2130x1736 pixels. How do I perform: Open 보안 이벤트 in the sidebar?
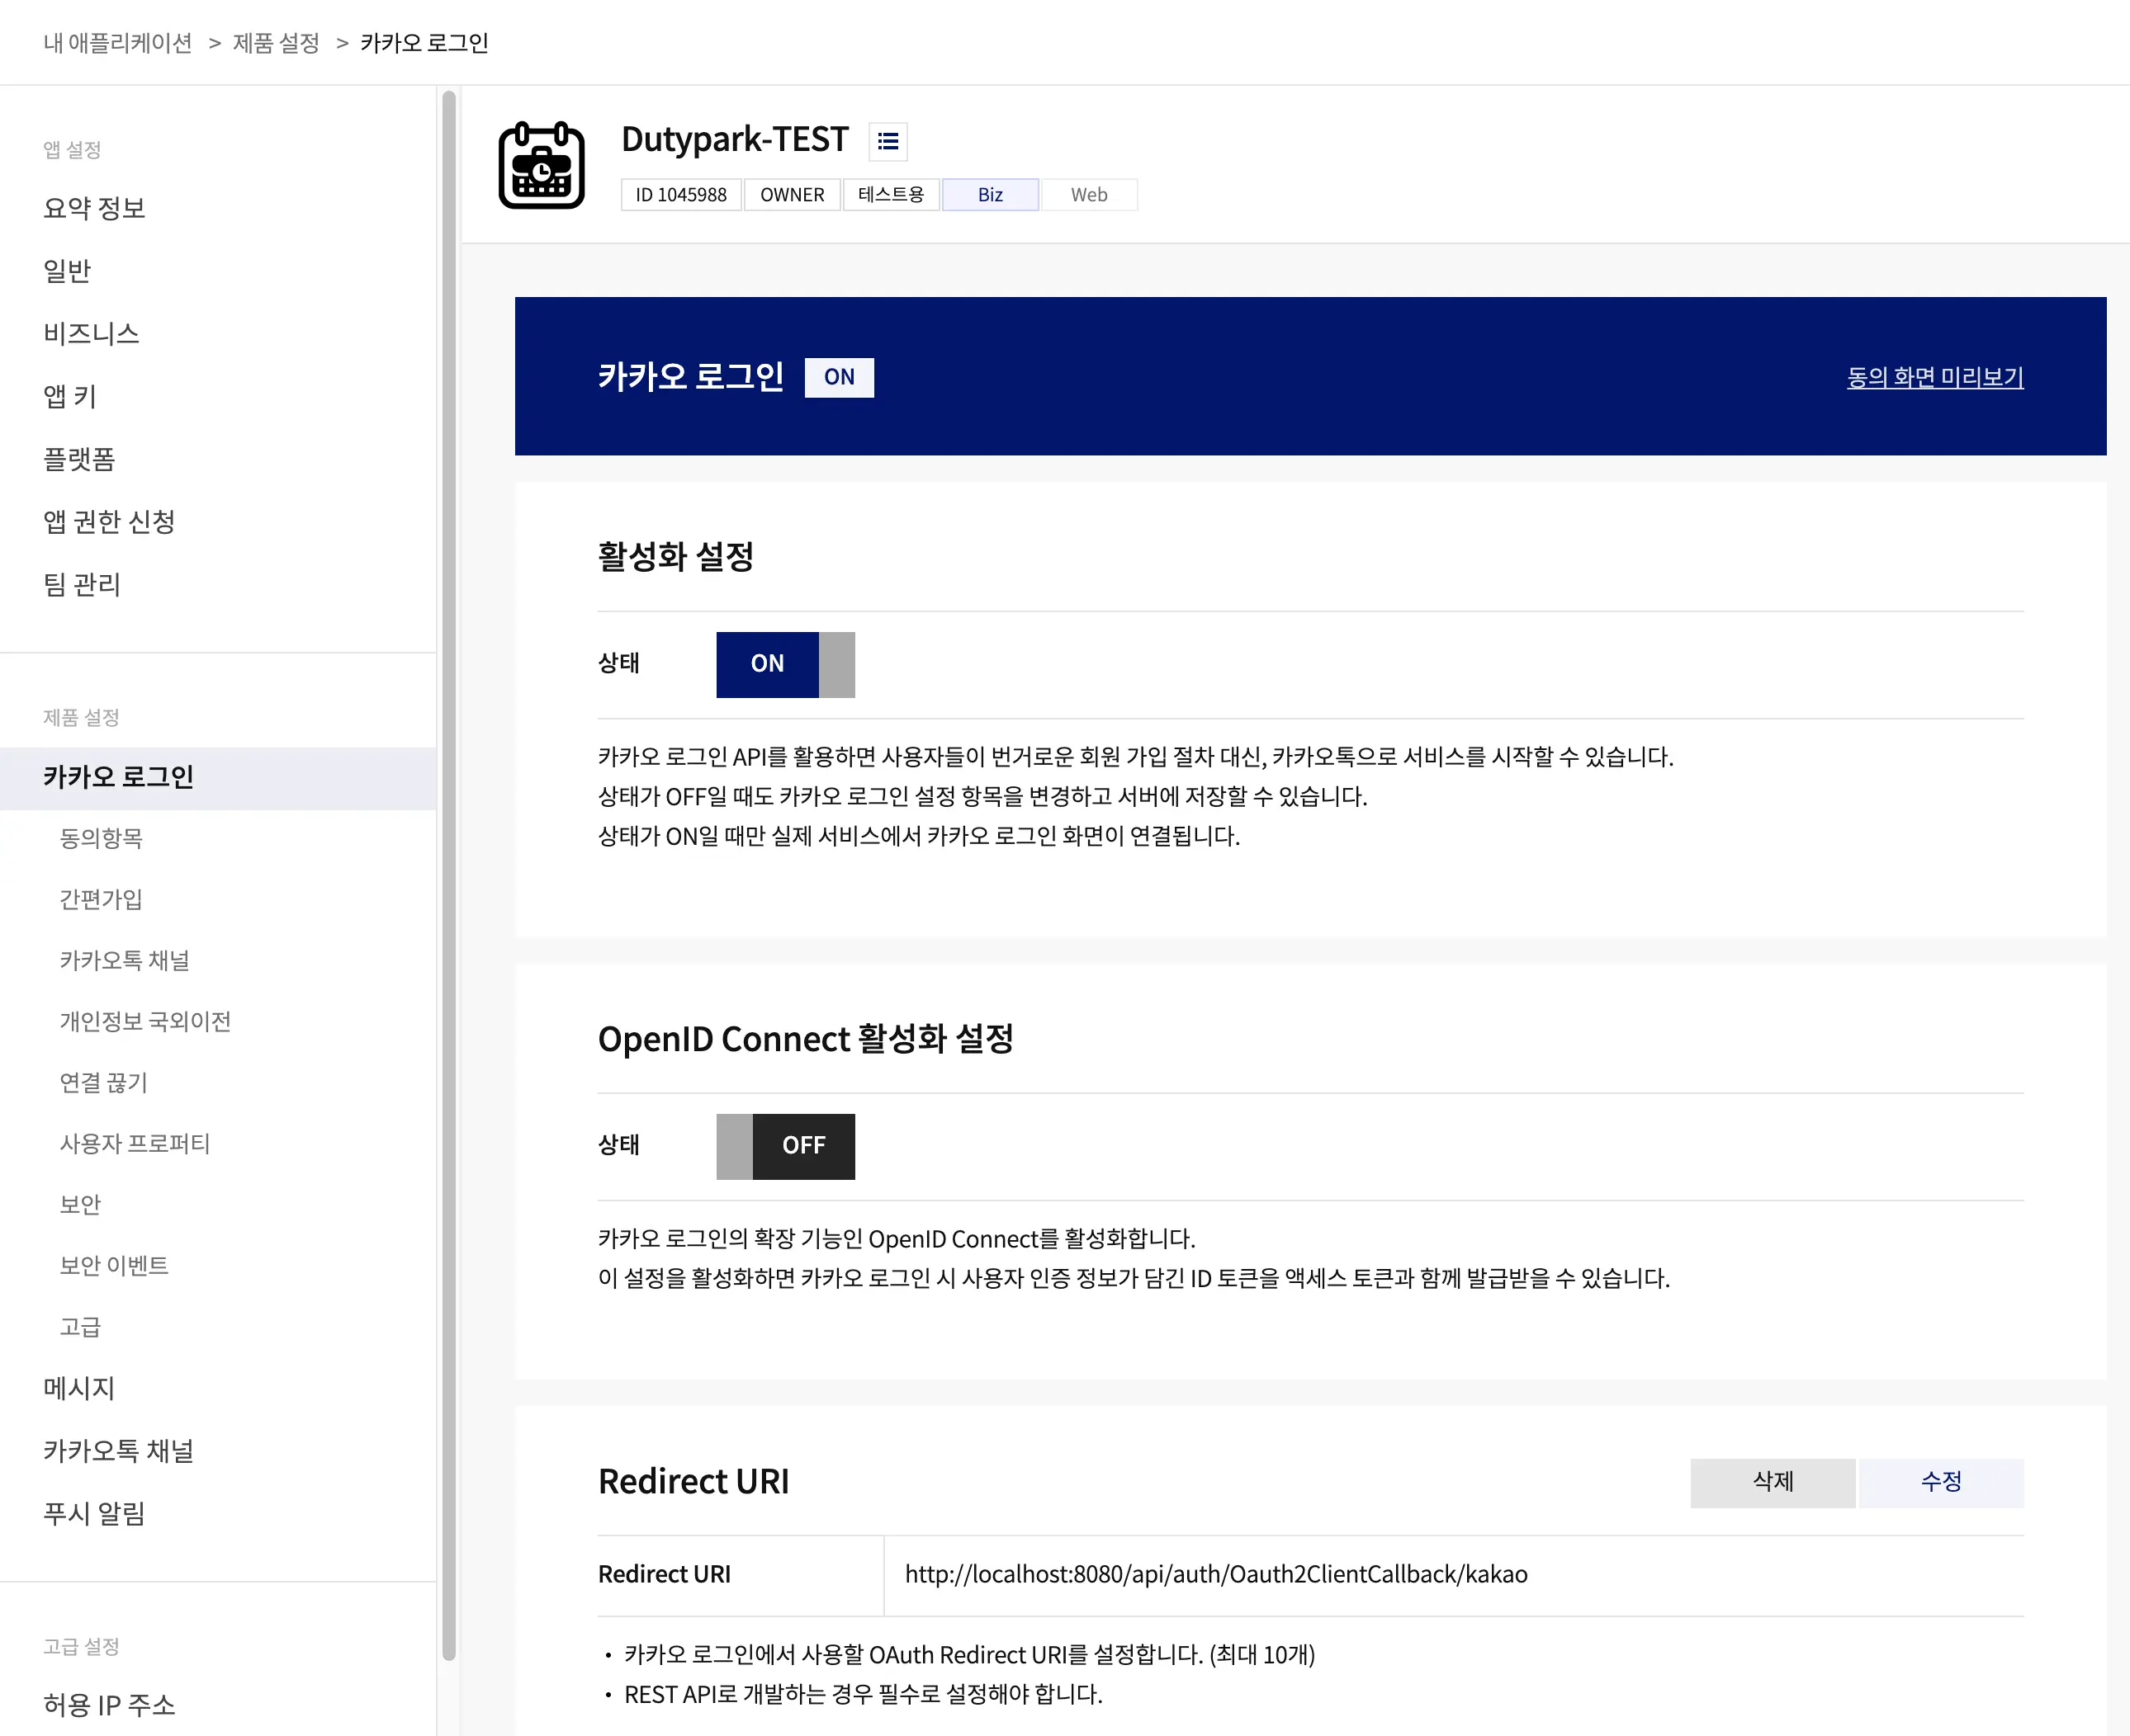point(114,1265)
